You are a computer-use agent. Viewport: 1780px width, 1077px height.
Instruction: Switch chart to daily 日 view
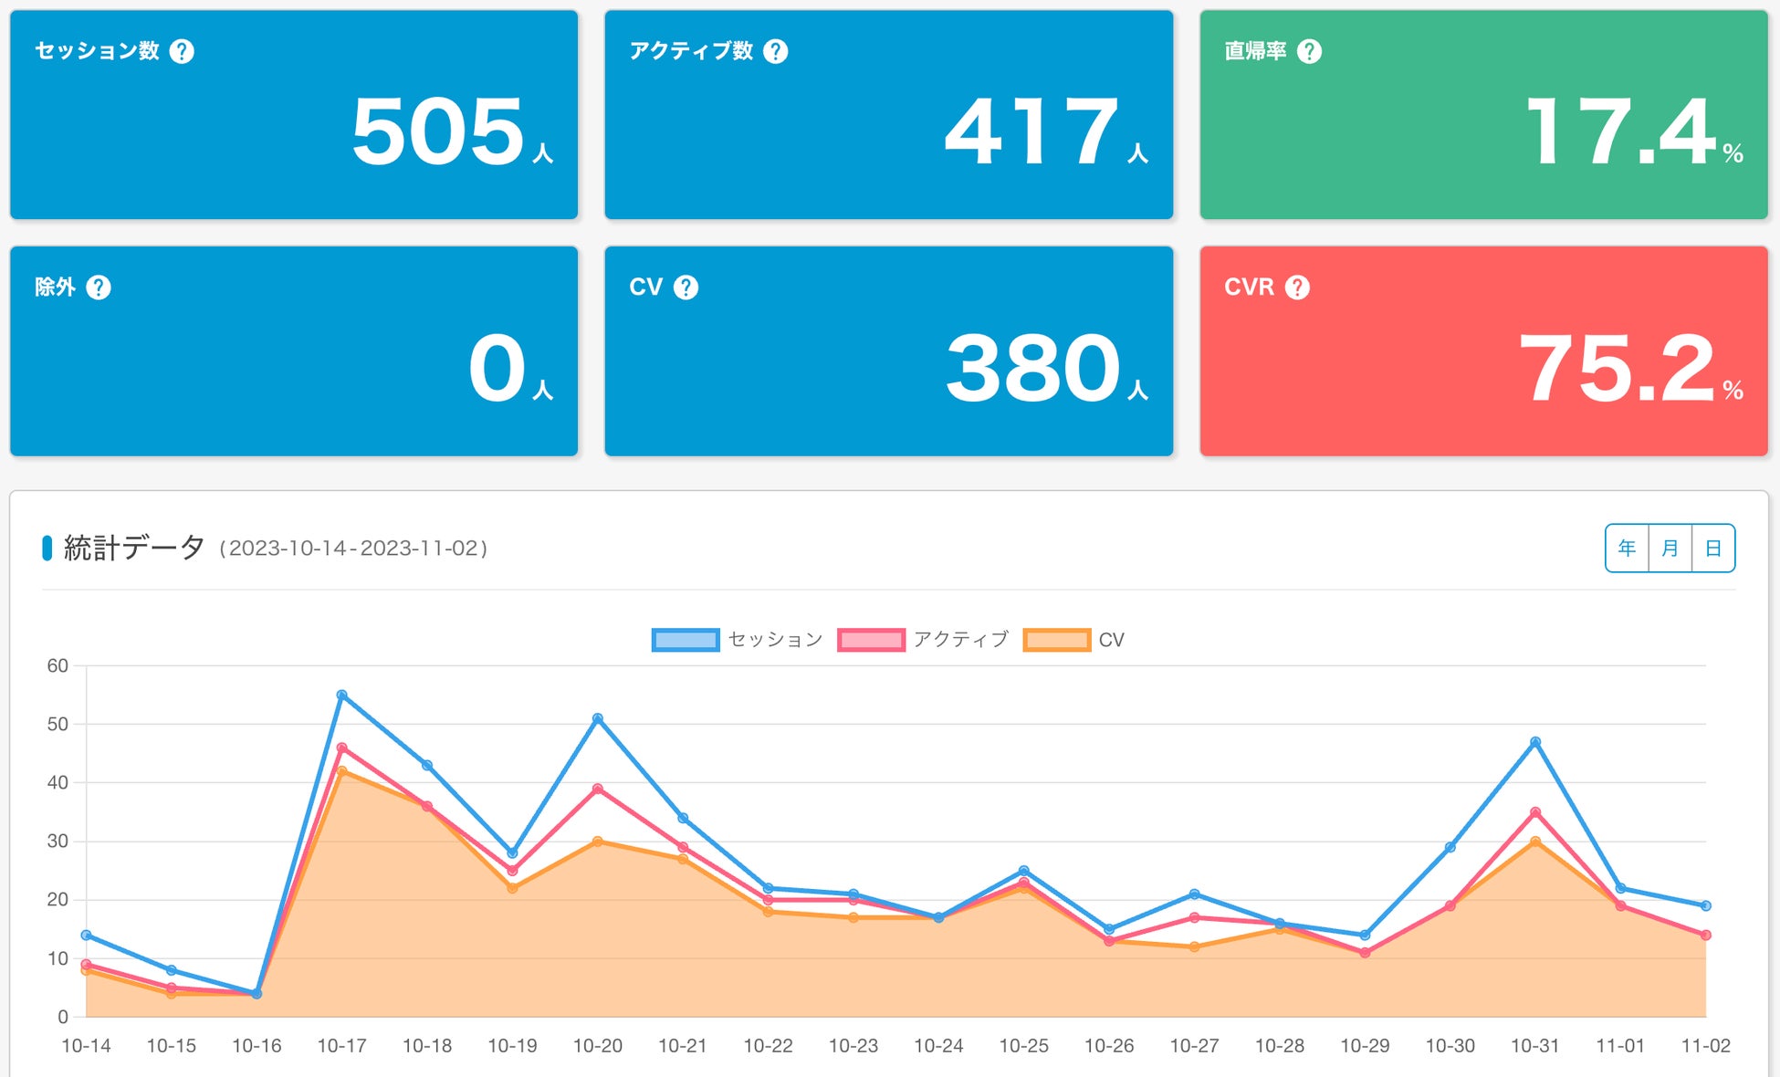pyautogui.click(x=1713, y=549)
